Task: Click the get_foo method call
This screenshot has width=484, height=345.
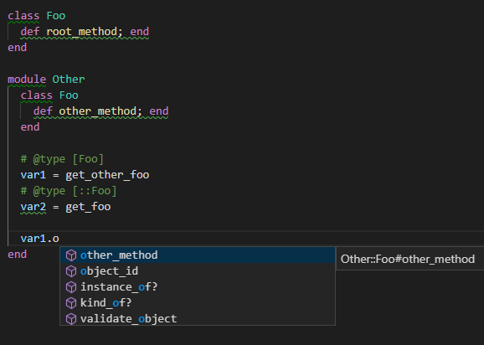Action: click(88, 207)
